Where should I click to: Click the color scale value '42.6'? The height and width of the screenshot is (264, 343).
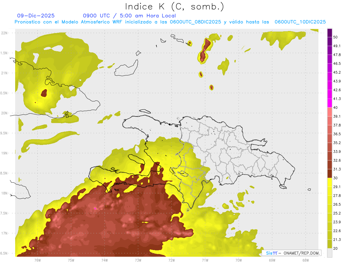[337, 90]
